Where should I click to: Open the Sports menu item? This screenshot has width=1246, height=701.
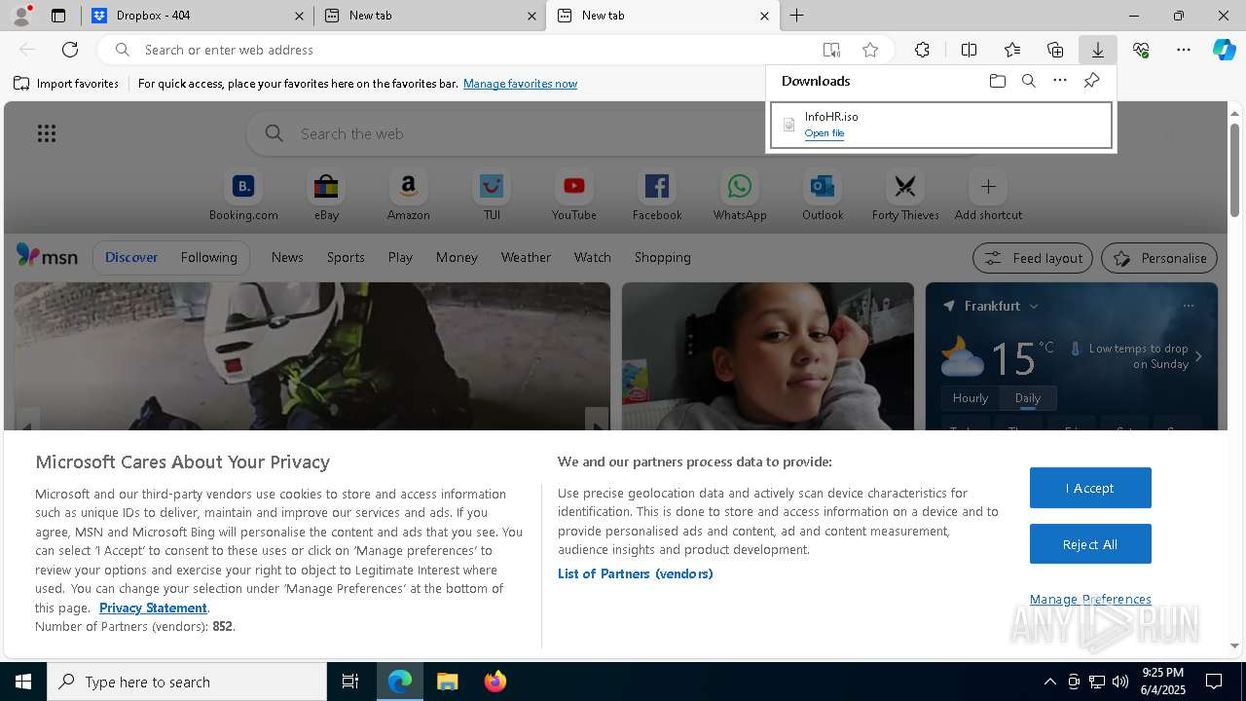(346, 257)
